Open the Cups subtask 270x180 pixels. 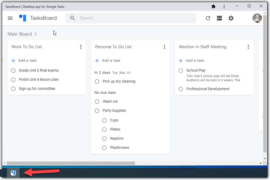(x=114, y=120)
